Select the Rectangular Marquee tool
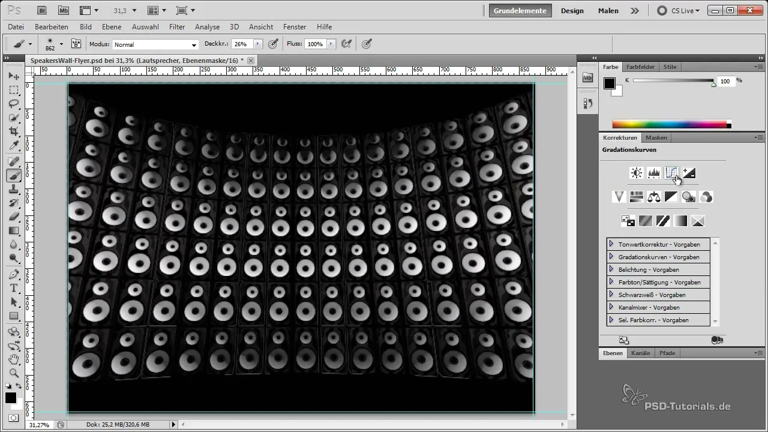 point(14,90)
